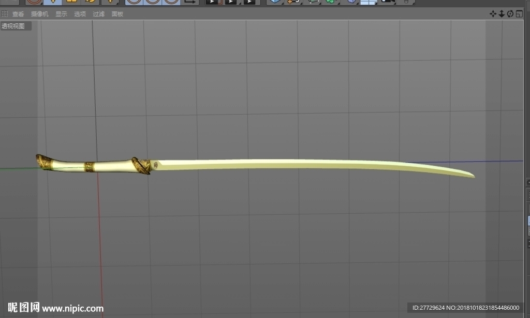Viewport: 530px width, 318px height.
Task: Open the 摄像机 viewport menu
Action: 39,14
